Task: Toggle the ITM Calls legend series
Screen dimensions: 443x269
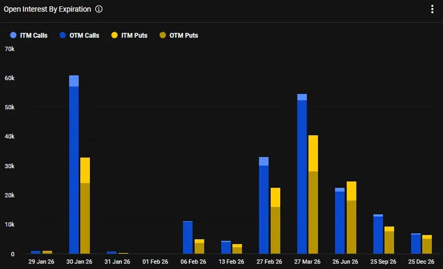Action: pyautogui.click(x=33, y=35)
